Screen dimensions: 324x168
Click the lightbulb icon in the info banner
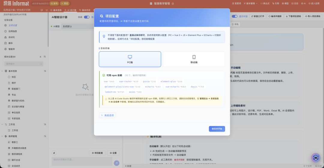104,36
